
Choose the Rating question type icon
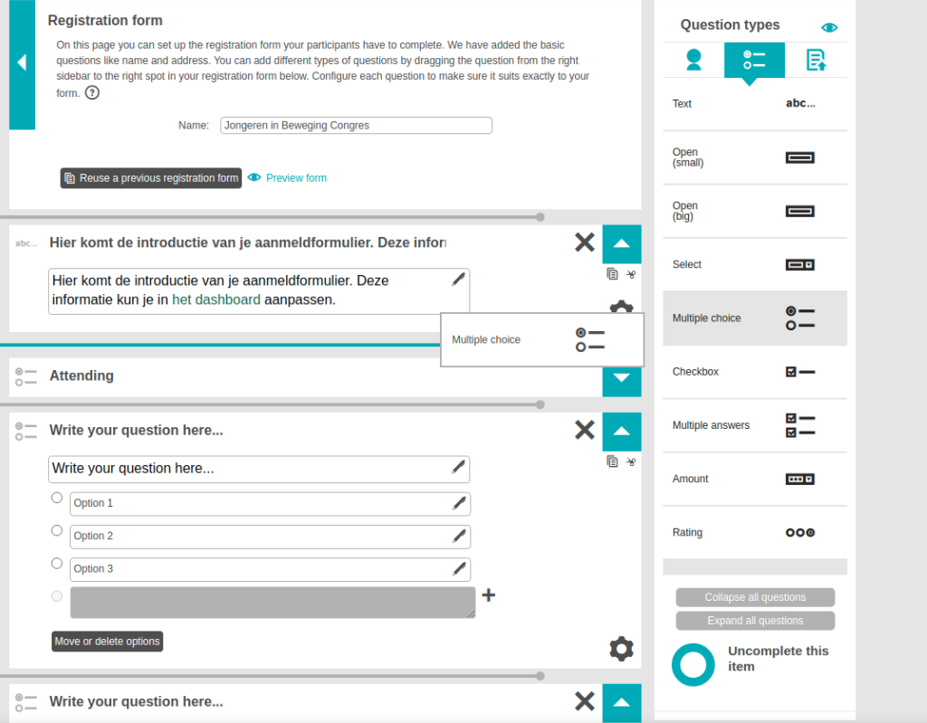800,533
